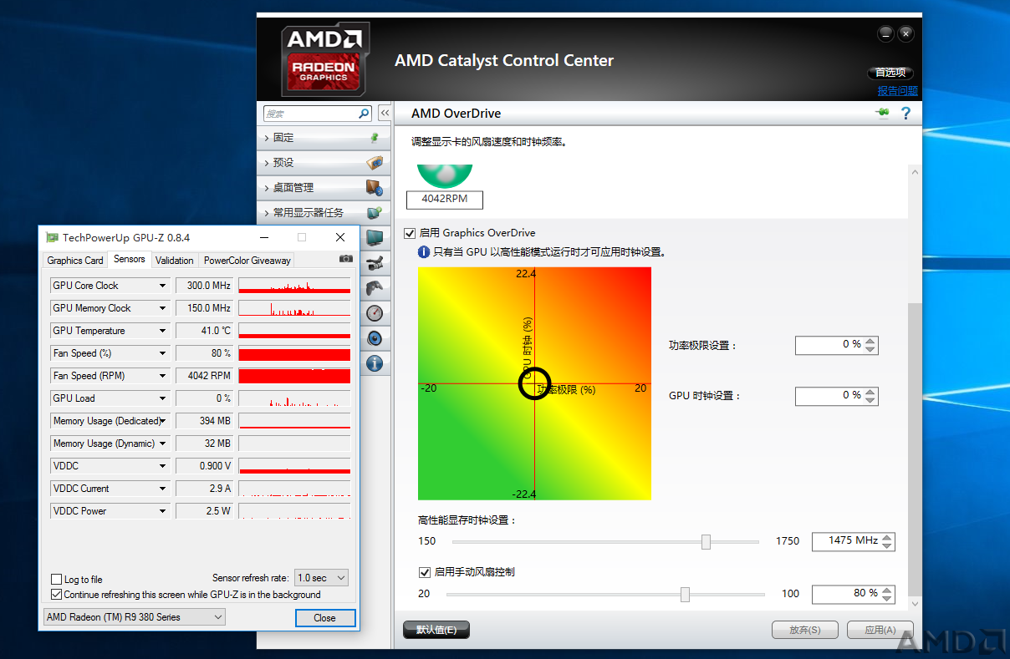Screen dimensions: 1010x659
Task: Toggle Continue refreshing in background checkbox
Action: tap(57, 595)
